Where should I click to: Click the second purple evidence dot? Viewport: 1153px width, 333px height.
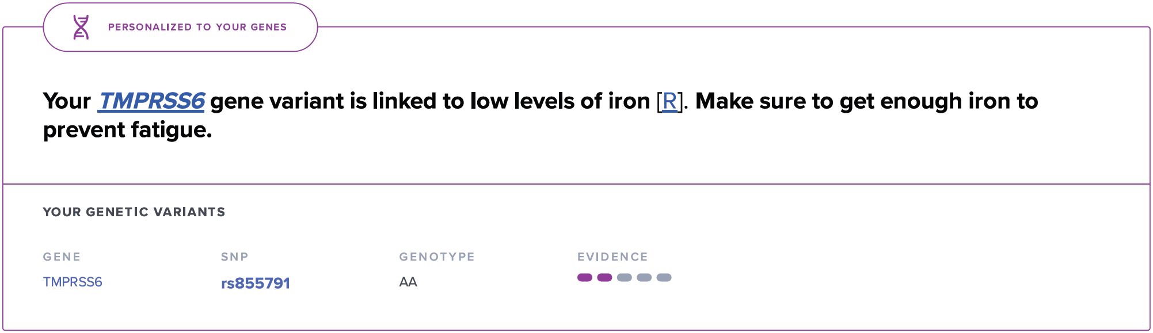(604, 278)
